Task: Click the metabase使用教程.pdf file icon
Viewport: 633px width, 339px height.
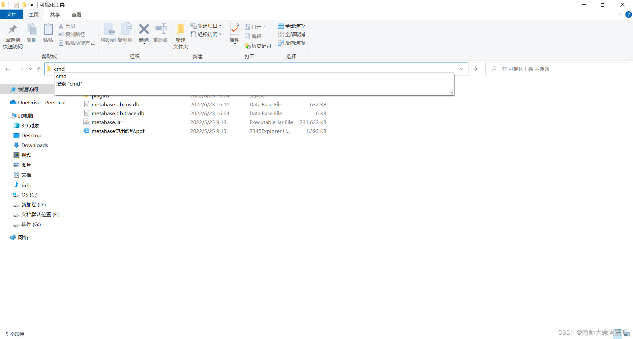Action: (x=87, y=131)
